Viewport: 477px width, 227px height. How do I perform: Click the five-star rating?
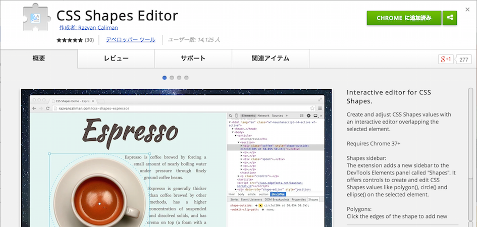point(69,40)
